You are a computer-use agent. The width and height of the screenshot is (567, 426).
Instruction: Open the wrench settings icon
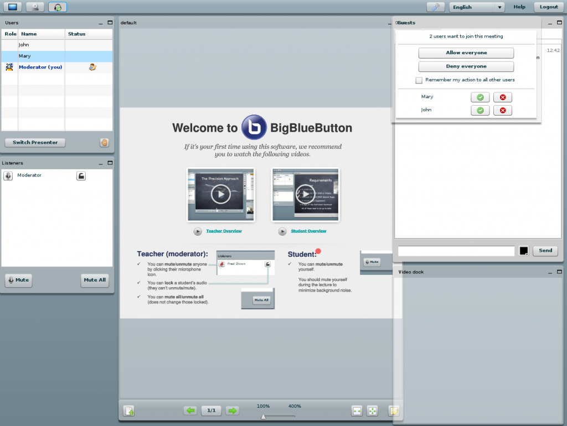(436, 7)
